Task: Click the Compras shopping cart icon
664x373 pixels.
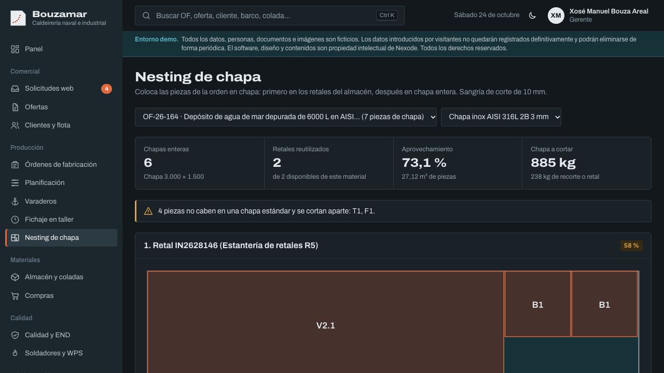Action: (15, 296)
